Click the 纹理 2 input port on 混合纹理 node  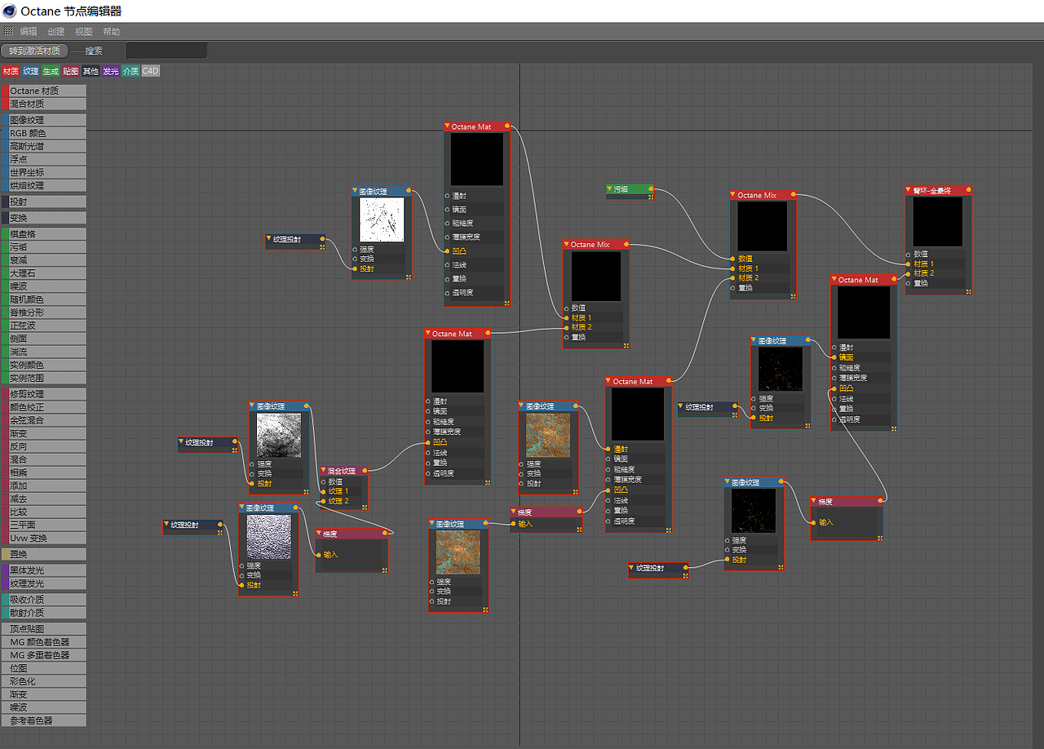322,501
